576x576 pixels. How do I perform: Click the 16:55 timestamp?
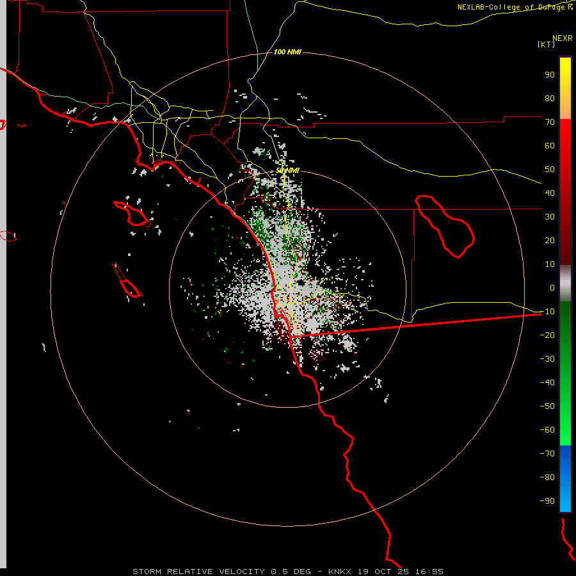429,572
